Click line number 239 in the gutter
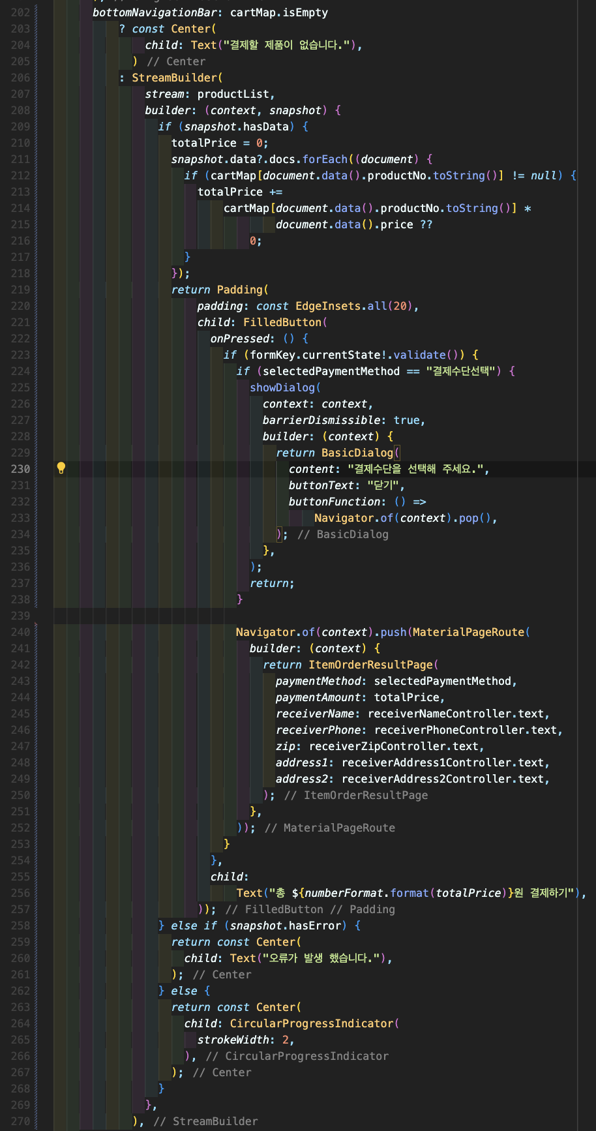 [x=20, y=616]
